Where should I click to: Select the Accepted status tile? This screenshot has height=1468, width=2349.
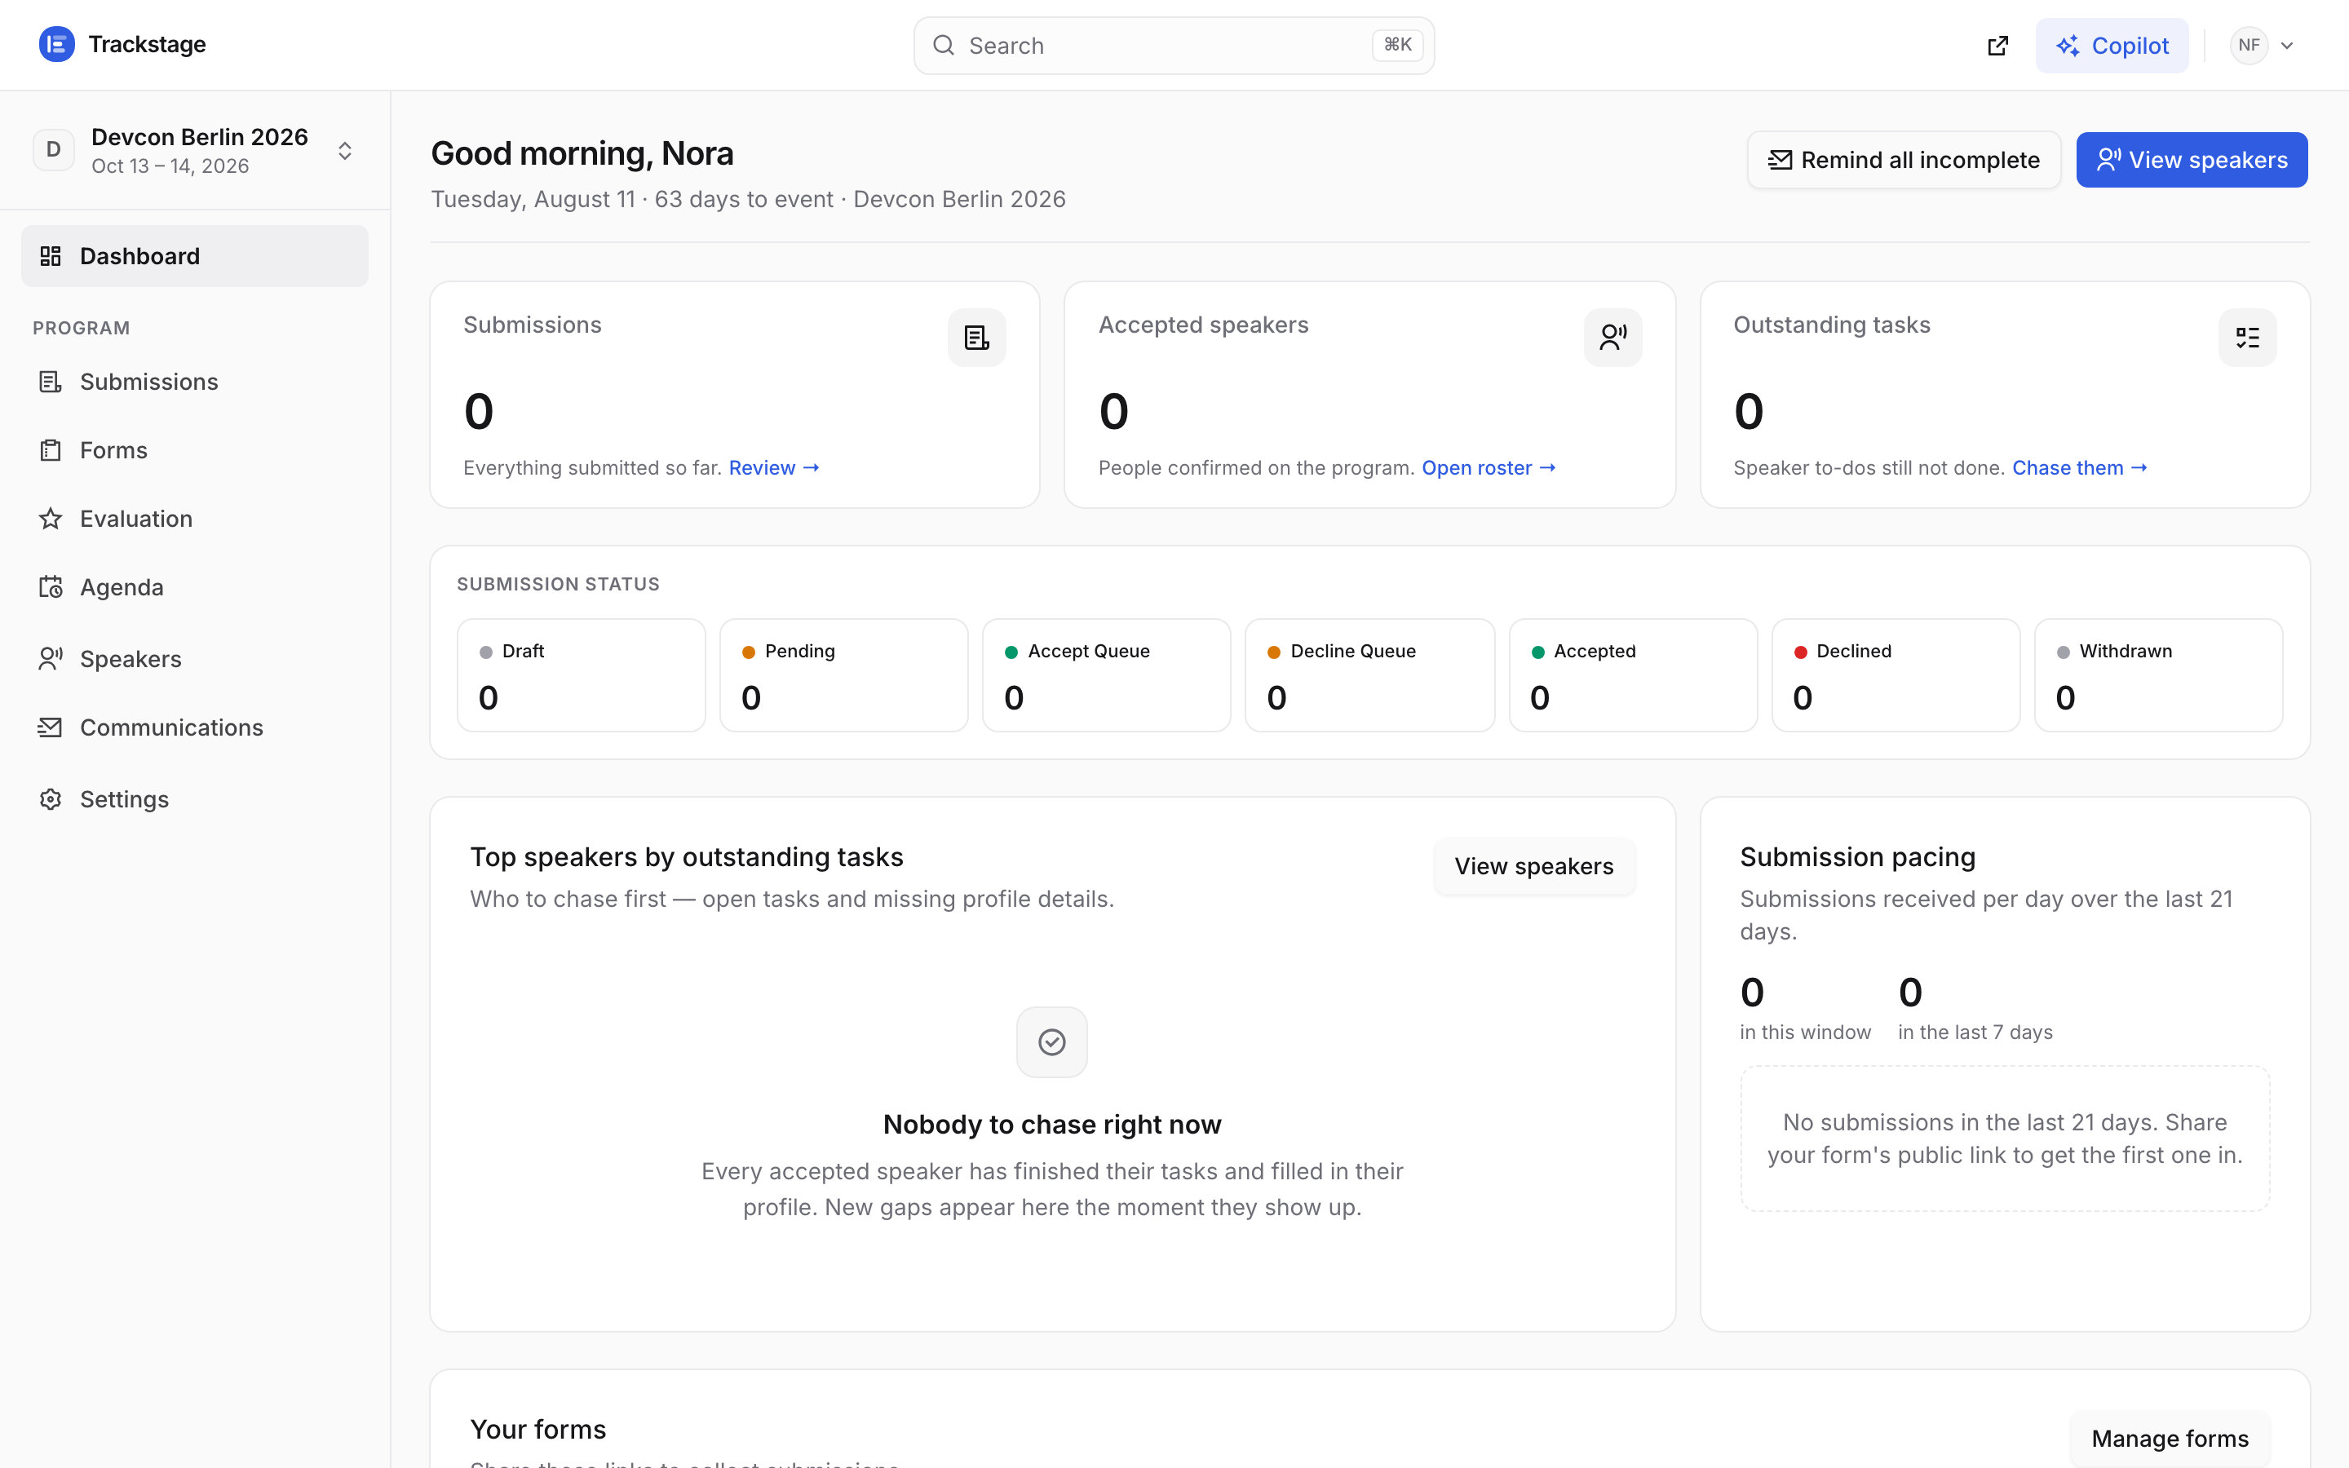click(1633, 674)
